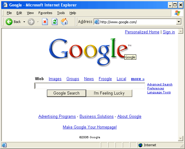Click the Internet zone globe icon
The width and height of the screenshot is (185, 149).
(x=141, y=145)
